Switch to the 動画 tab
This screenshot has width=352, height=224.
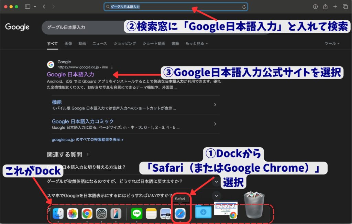click(x=82, y=43)
